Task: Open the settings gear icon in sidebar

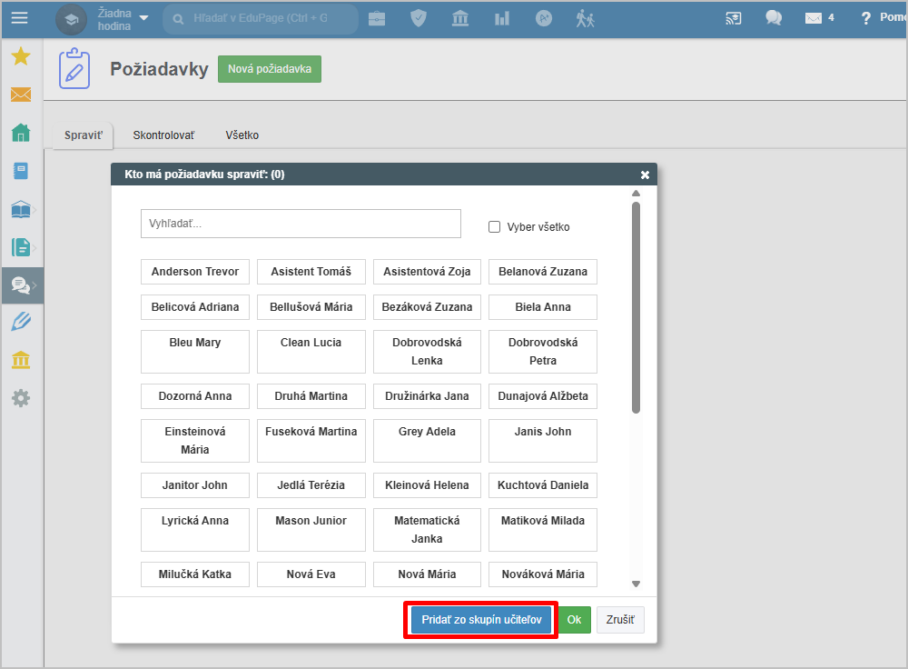Action: click(x=20, y=398)
